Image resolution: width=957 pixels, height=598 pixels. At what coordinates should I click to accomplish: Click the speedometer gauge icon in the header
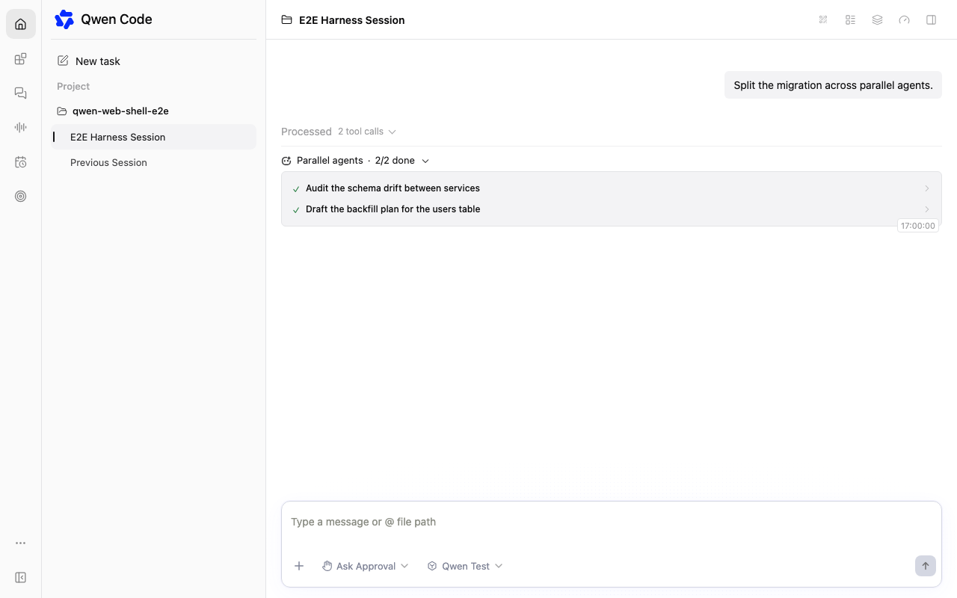click(904, 20)
